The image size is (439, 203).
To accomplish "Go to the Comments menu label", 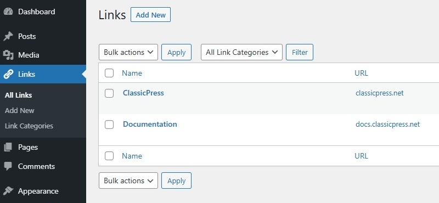I will tap(36, 166).
